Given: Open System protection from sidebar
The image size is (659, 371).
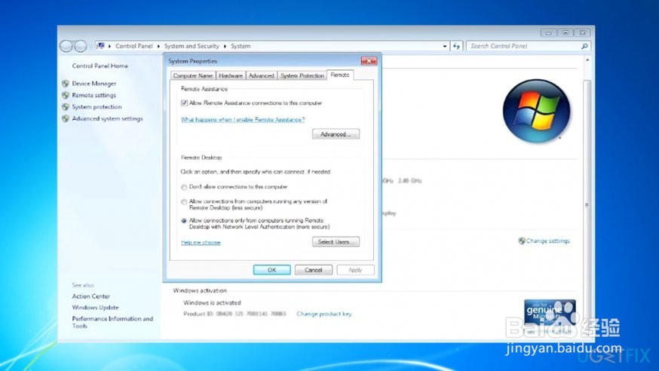Looking at the screenshot, I should pyautogui.click(x=97, y=107).
